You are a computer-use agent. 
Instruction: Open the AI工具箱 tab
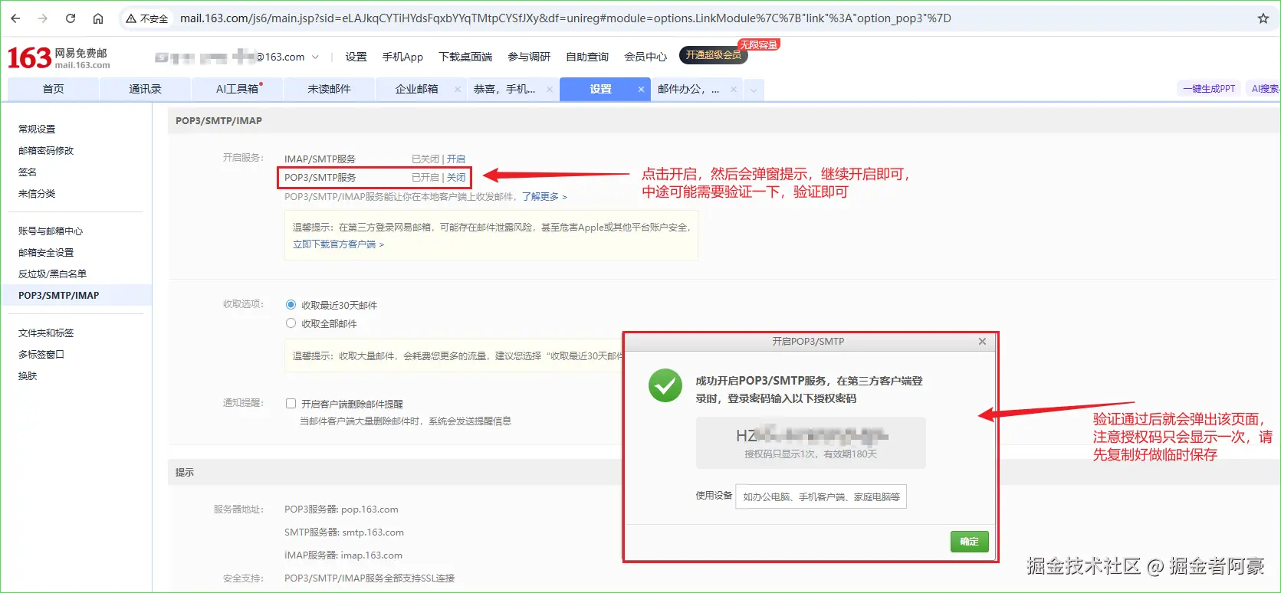click(237, 89)
